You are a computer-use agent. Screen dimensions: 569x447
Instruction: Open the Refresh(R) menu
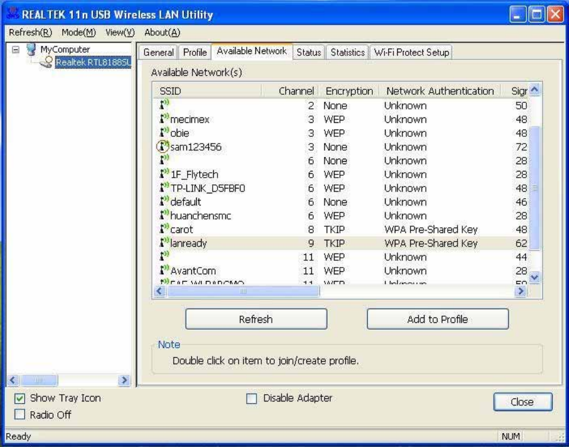pyautogui.click(x=30, y=33)
